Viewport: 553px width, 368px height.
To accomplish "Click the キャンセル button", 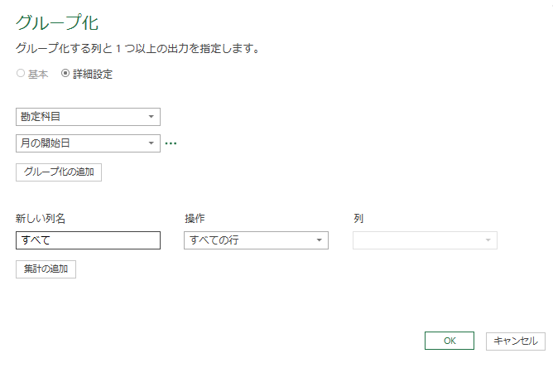I will point(516,341).
